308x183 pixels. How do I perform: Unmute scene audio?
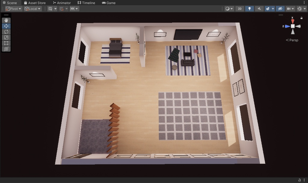[x=259, y=8]
